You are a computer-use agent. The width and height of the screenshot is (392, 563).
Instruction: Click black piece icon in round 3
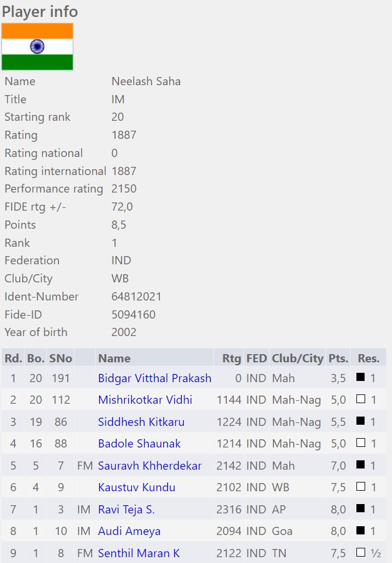tap(360, 421)
